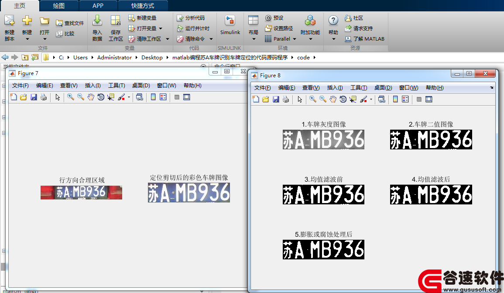The height and width of the screenshot is (293, 504).
Task: Click New Figure icon in Figure 7 toolbar
Action: 14,97
